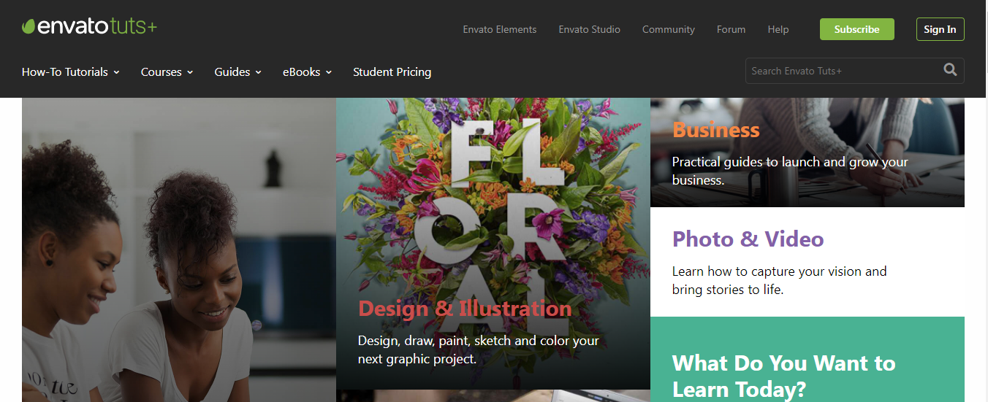Screen dimensions: 988x402
Task: Open the eBooks dropdown menu
Action: coord(307,72)
